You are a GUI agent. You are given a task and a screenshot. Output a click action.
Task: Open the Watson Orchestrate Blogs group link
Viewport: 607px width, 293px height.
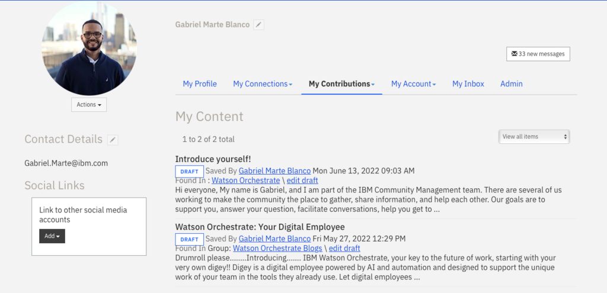click(x=277, y=248)
